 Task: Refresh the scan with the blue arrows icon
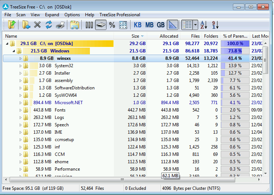(49, 25)
